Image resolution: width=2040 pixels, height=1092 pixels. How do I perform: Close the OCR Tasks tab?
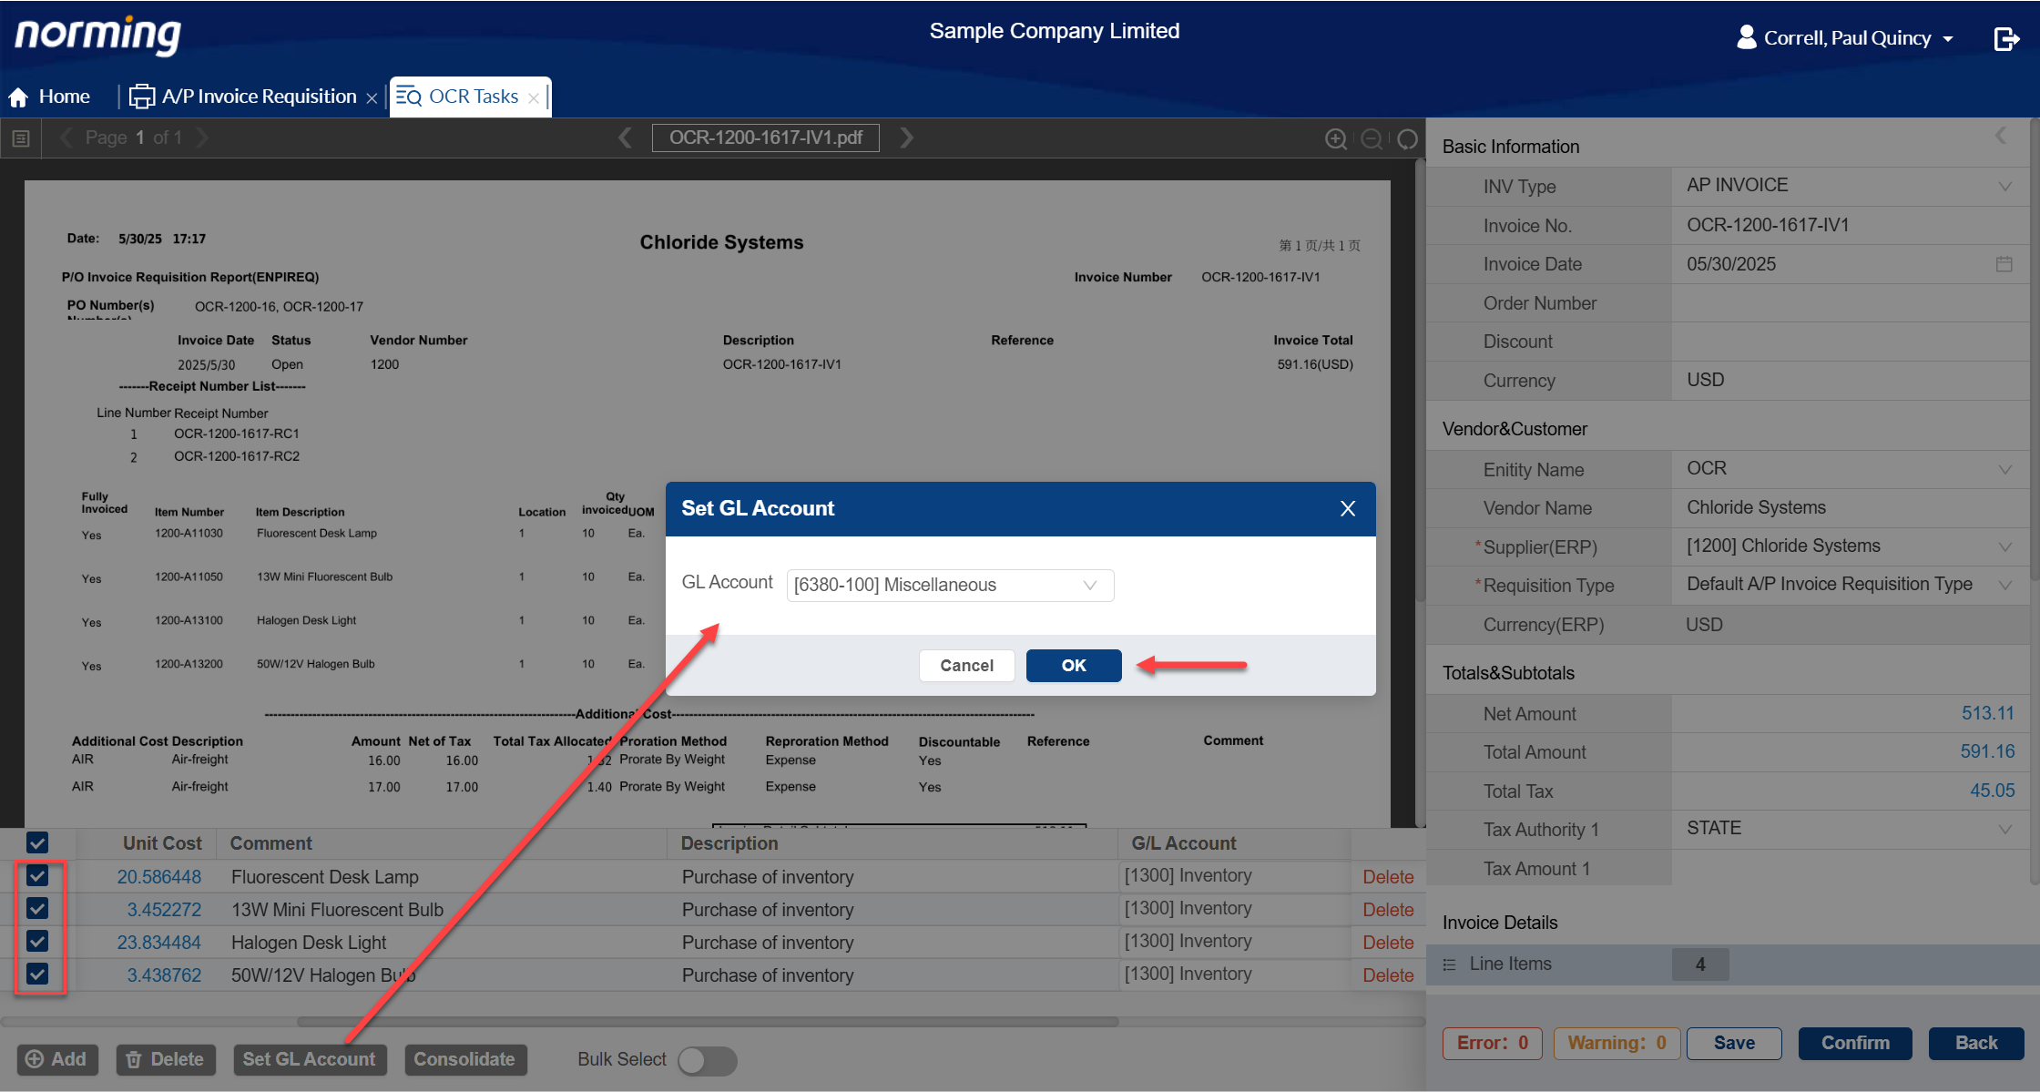534,98
